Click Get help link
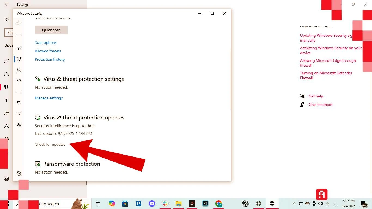This screenshot has height=209, width=372. click(x=316, y=96)
